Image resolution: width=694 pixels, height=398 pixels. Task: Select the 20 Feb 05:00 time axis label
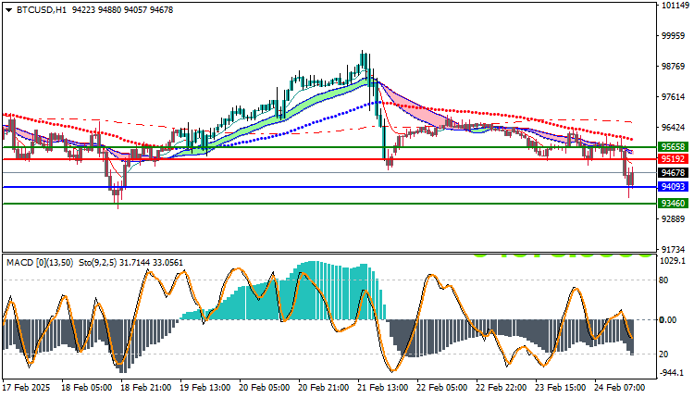[x=265, y=388]
